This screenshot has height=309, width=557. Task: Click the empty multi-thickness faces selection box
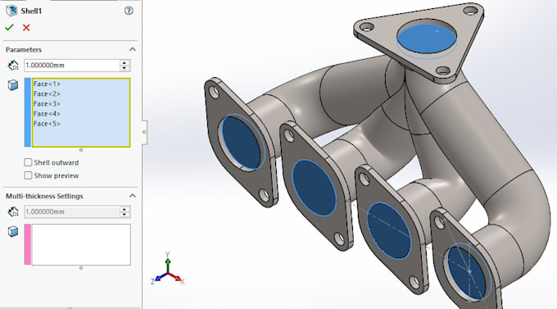[x=81, y=244]
